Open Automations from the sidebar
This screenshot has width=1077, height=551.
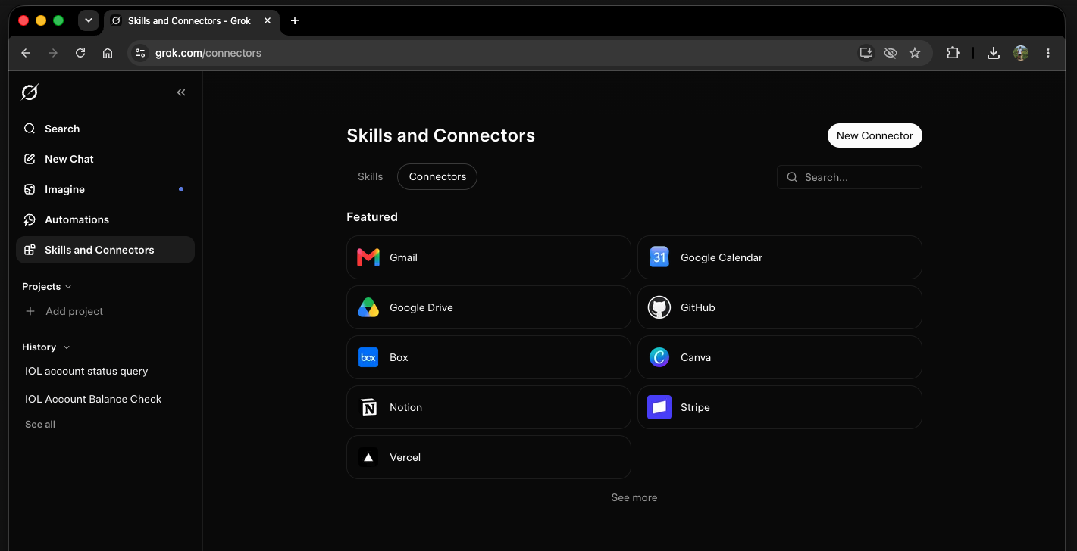click(x=105, y=219)
